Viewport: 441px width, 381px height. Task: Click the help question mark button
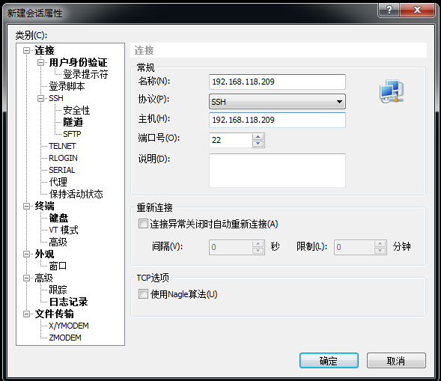(x=389, y=10)
